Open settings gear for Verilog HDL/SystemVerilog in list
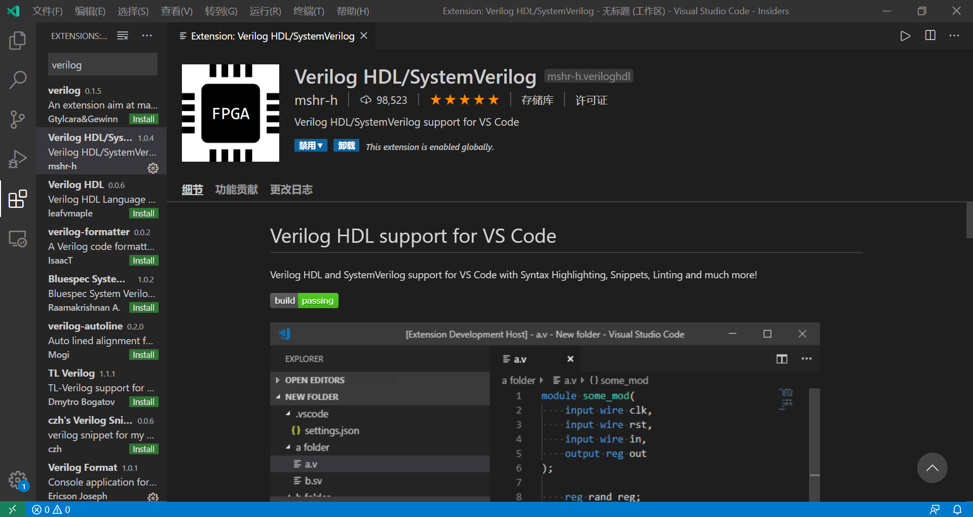Viewport: 973px width, 517px height. coord(153,168)
